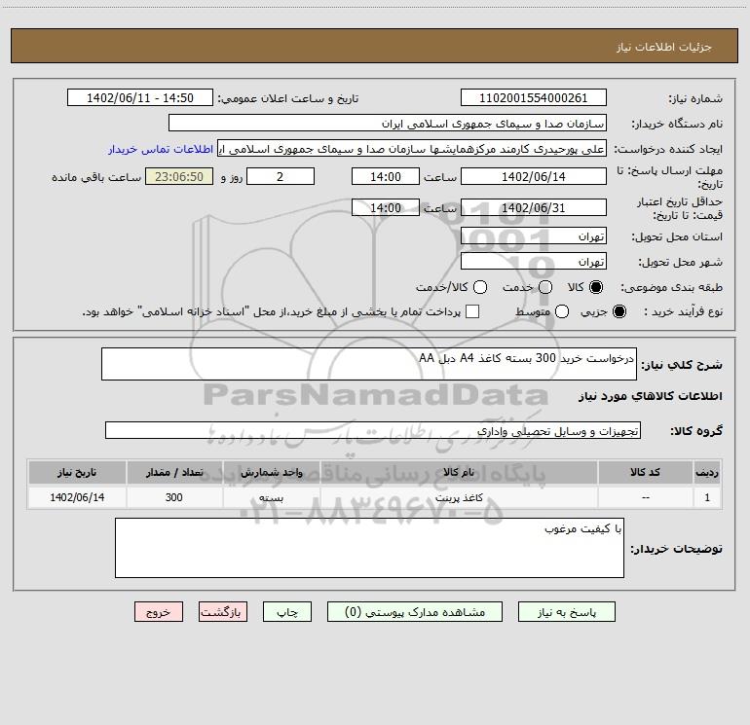Click the buyer organization name field
Image resolution: width=750 pixels, height=725 pixels.
388,123
